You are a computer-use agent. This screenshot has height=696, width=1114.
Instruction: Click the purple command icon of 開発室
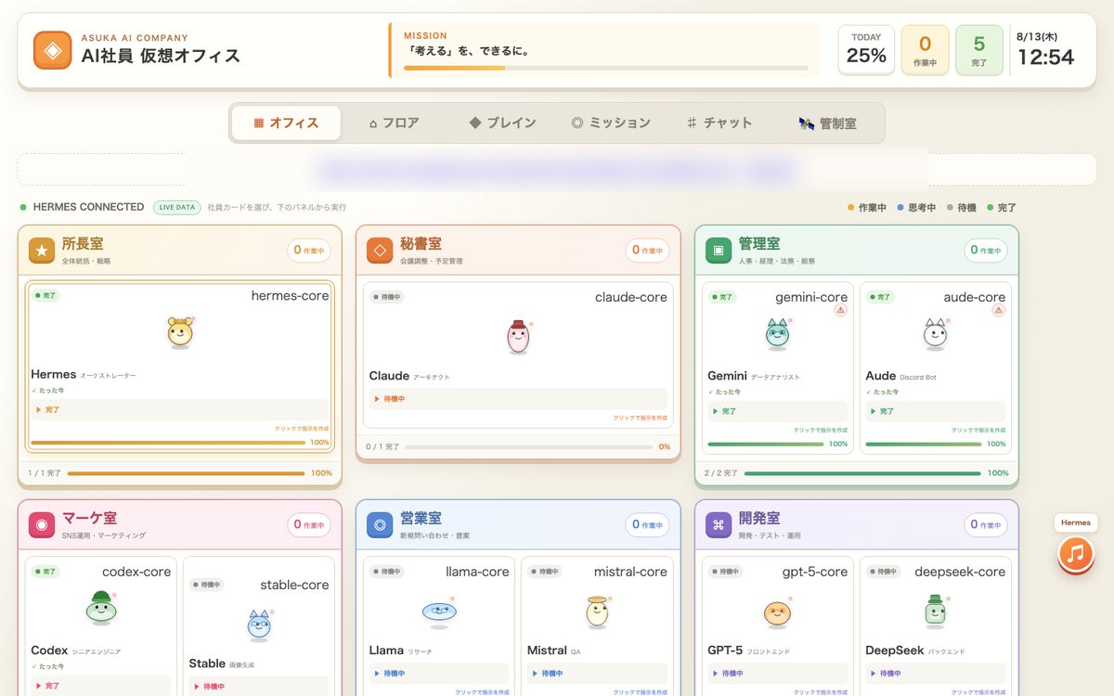pyautogui.click(x=719, y=525)
